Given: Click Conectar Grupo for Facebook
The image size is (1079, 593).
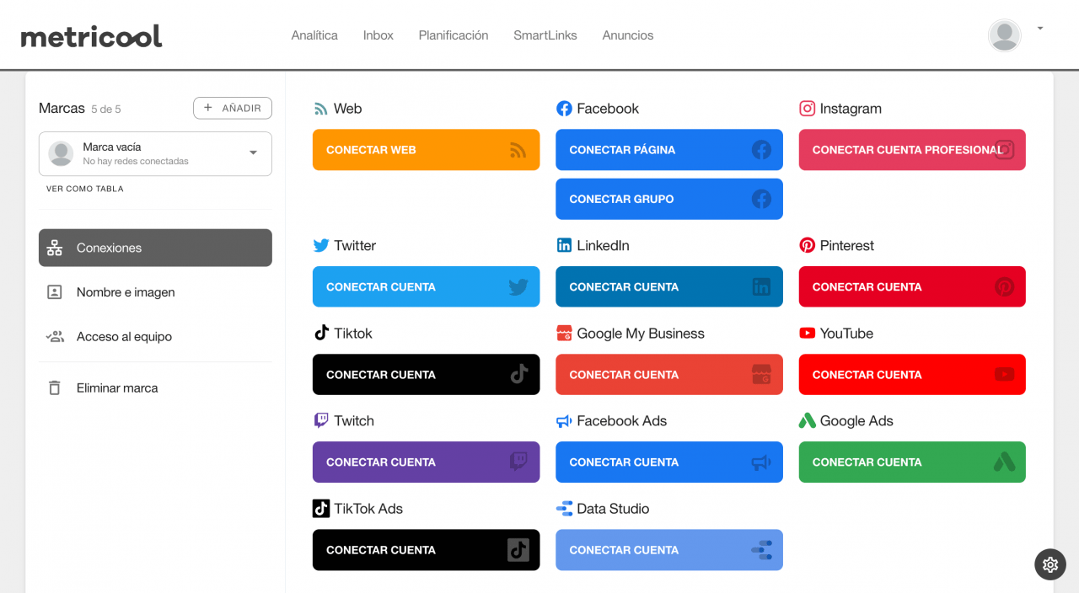Looking at the screenshot, I should pyautogui.click(x=668, y=199).
